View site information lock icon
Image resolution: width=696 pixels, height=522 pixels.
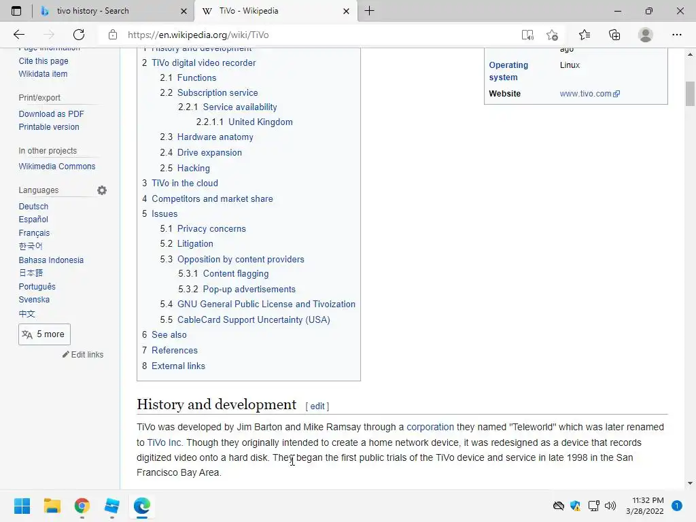click(x=113, y=35)
